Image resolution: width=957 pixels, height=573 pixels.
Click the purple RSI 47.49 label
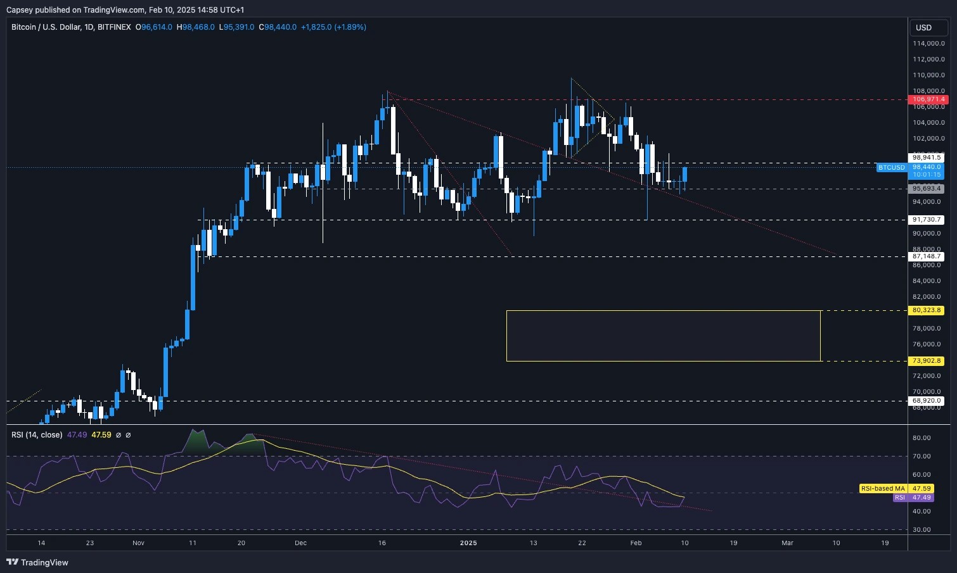(922, 498)
